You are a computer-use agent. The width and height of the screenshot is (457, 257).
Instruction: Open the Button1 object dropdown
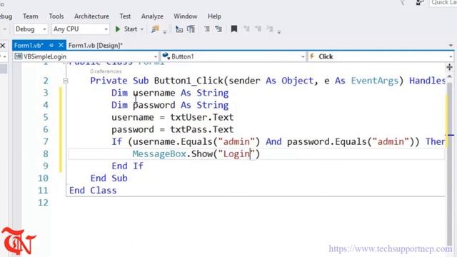(x=233, y=56)
